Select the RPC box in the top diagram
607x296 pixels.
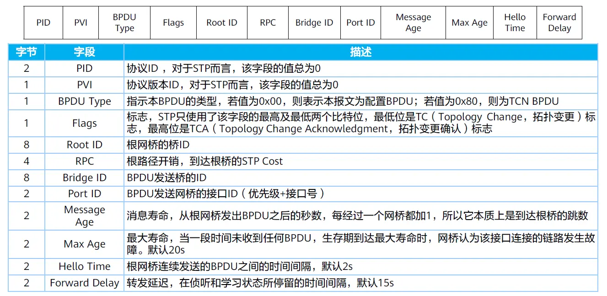pos(268,22)
